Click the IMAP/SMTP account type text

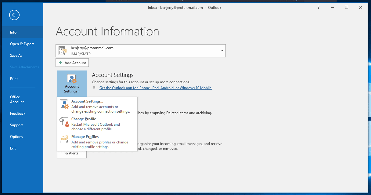pyautogui.click(x=81, y=54)
